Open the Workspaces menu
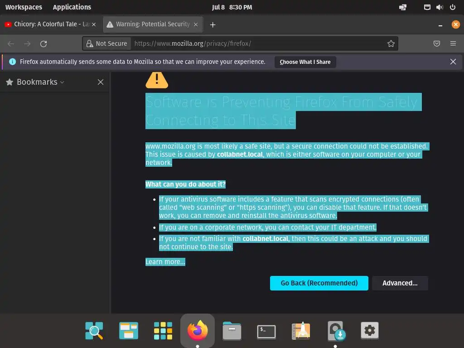 pyautogui.click(x=24, y=7)
